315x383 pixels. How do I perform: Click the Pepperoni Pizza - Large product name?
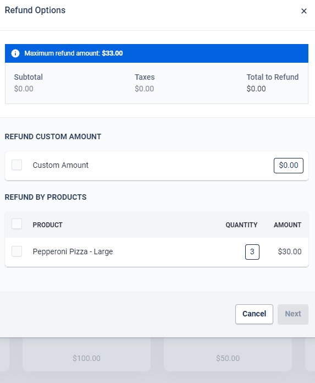pyautogui.click(x=73, y=251)
